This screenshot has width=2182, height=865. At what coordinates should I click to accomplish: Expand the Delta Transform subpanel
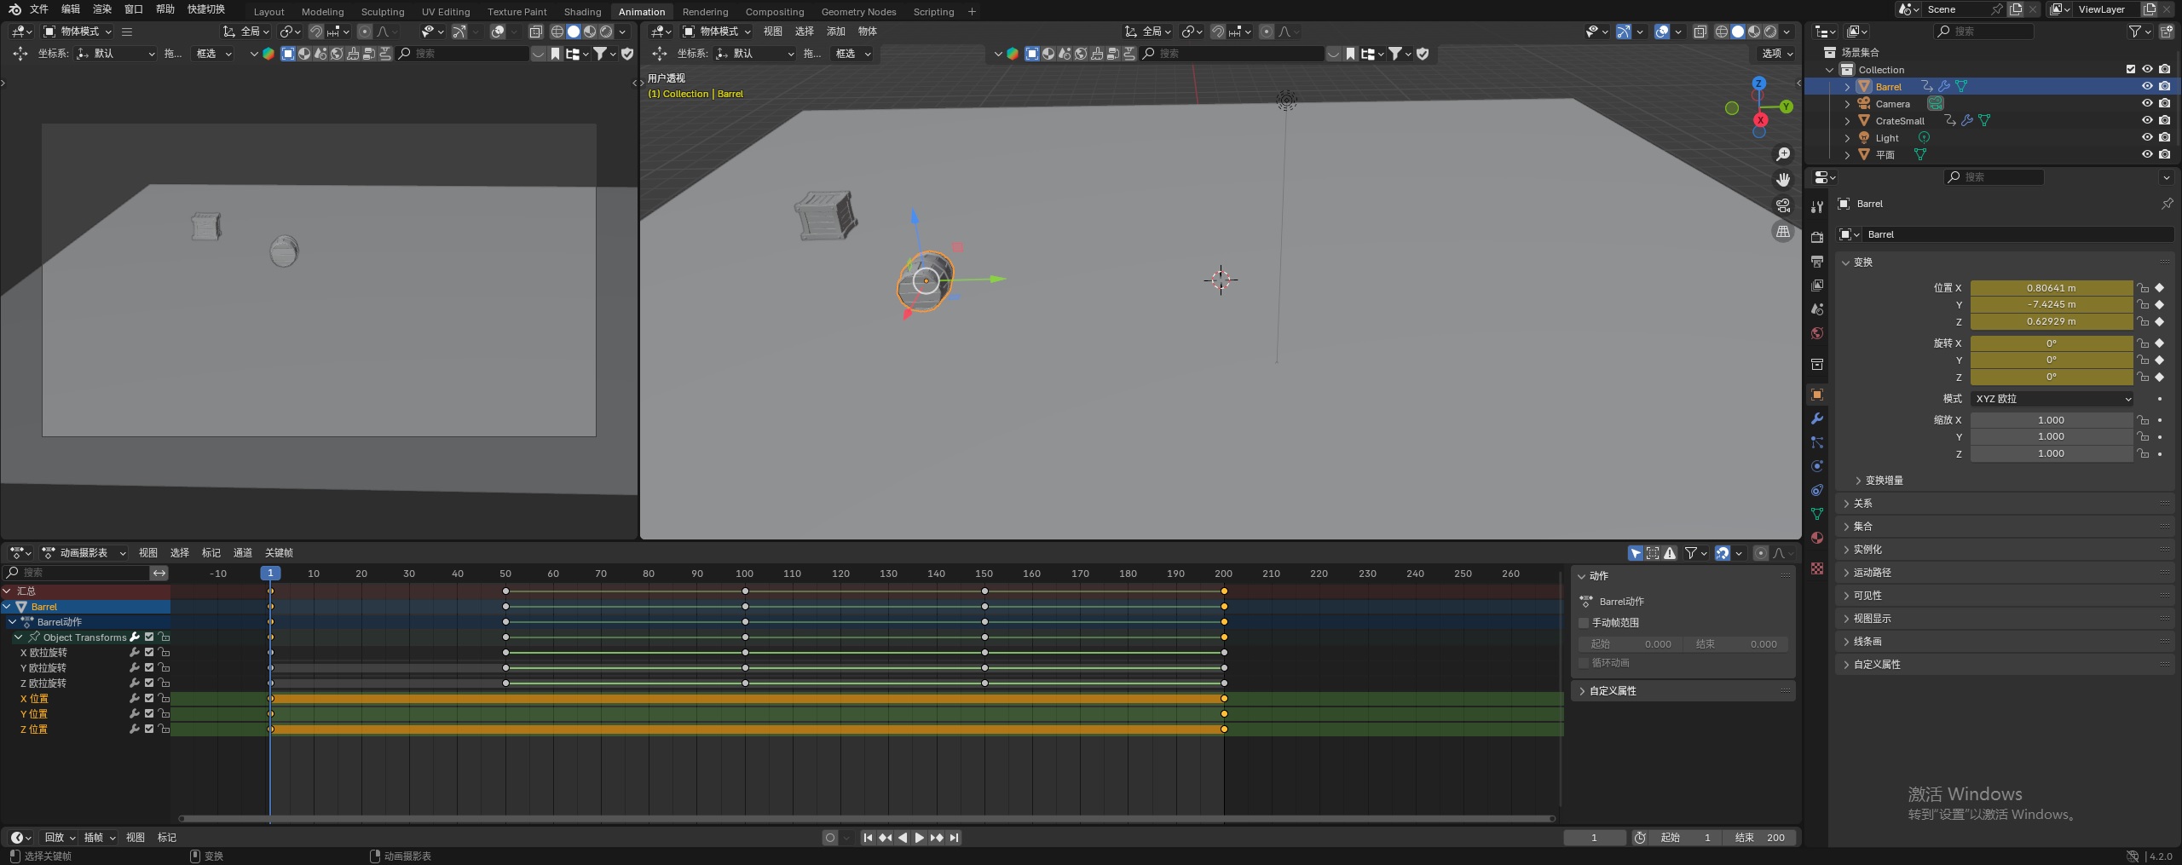(x=1858, y=481)
